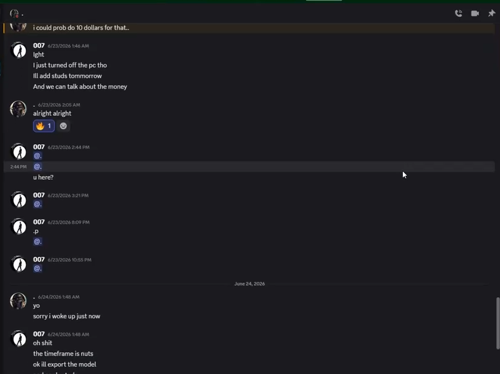Viewport: 500px width, 374px height.
Task: Click the 007 avatar at 6/24 1:48 AM
Action: [18, 339]
